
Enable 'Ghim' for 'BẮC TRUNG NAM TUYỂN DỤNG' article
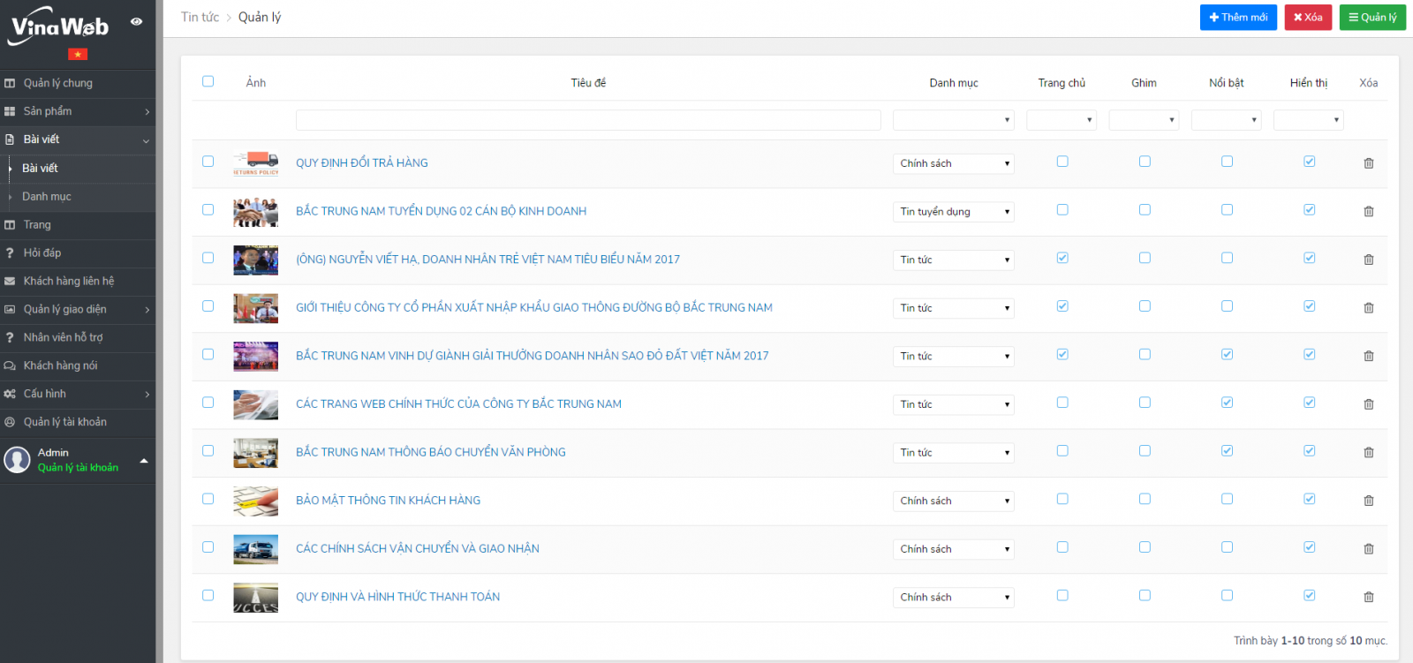[x=1145, y=210]
